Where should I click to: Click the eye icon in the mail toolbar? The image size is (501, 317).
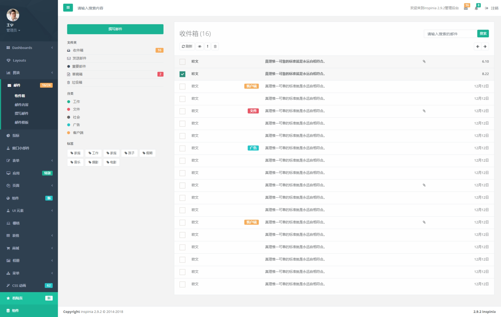[200, 46]
